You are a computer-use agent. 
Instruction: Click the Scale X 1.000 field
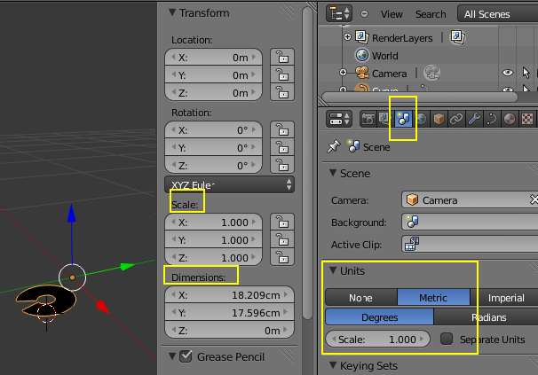213,223
